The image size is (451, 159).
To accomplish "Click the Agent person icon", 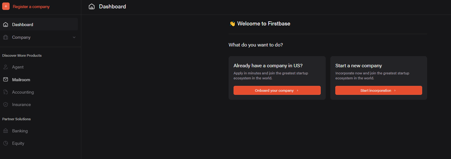I will click(x=6, y=67).
